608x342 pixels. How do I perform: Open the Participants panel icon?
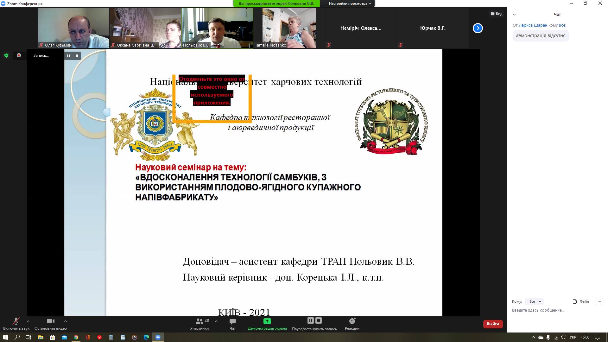[x=199, y=321]
